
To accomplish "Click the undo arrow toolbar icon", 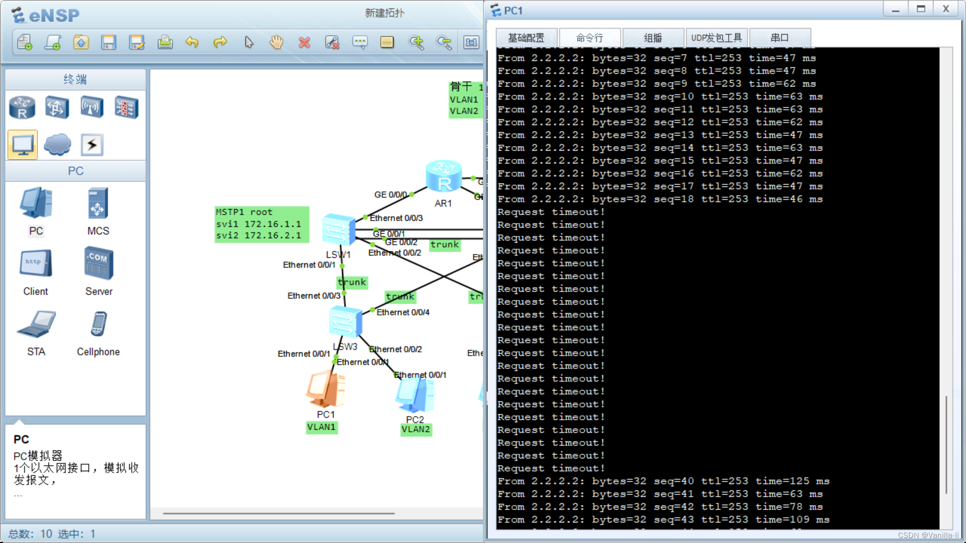I will tap(192, 41).
